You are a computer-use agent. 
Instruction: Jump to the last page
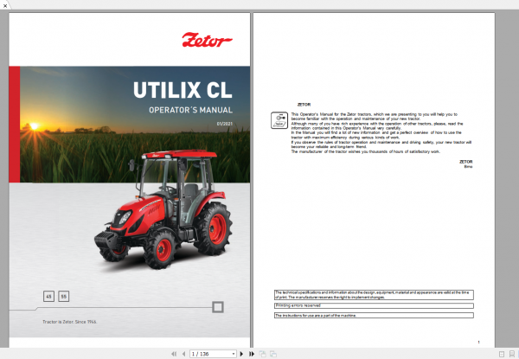click(252, 354)
